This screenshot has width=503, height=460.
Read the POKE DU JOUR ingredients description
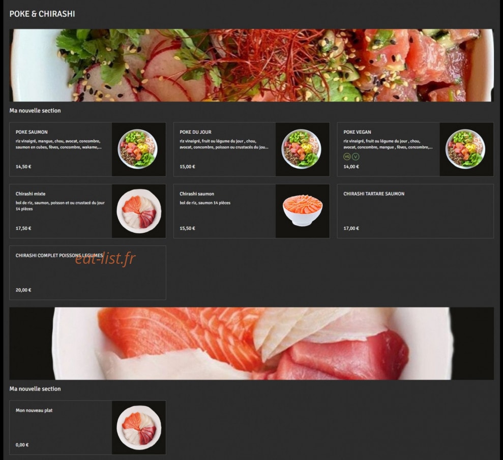click(224, 144)
